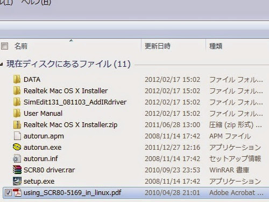Select Realtek Mac OS X Installer folder name

point(66,90)
